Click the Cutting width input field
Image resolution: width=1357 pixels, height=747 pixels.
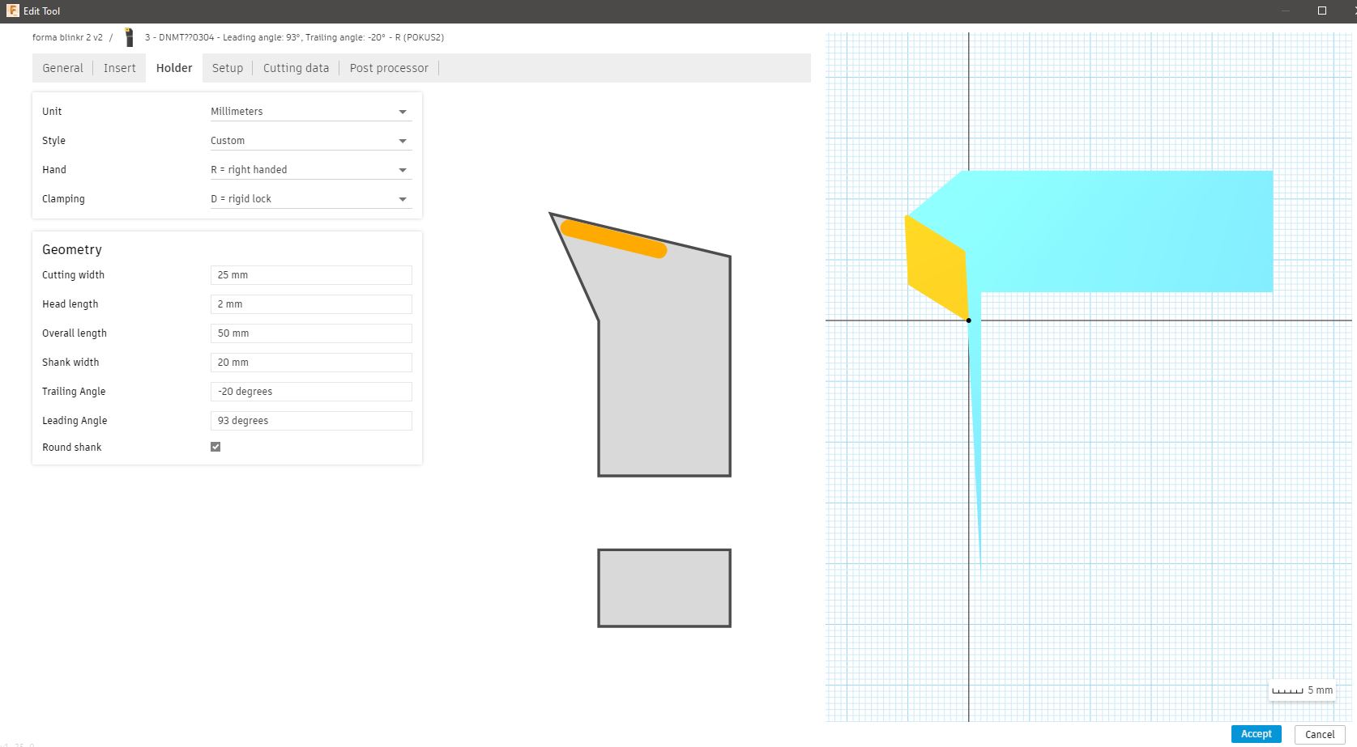[310, 275]
